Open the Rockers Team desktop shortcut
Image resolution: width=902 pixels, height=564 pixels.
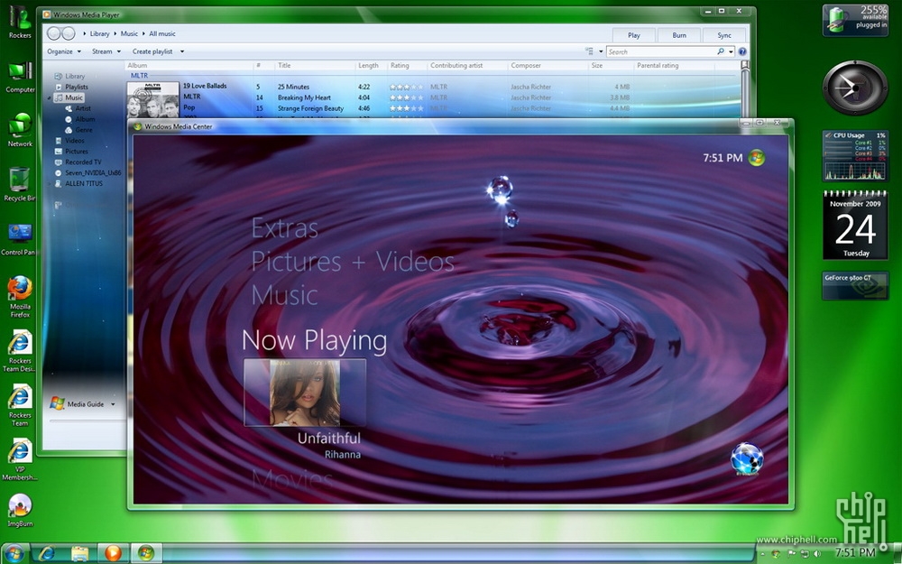[x=20, y=404]
